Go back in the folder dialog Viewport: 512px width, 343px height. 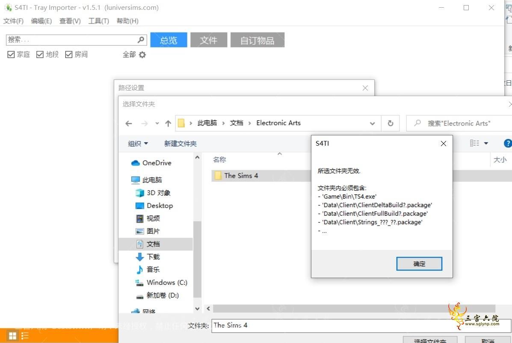[x=129, y=123]
